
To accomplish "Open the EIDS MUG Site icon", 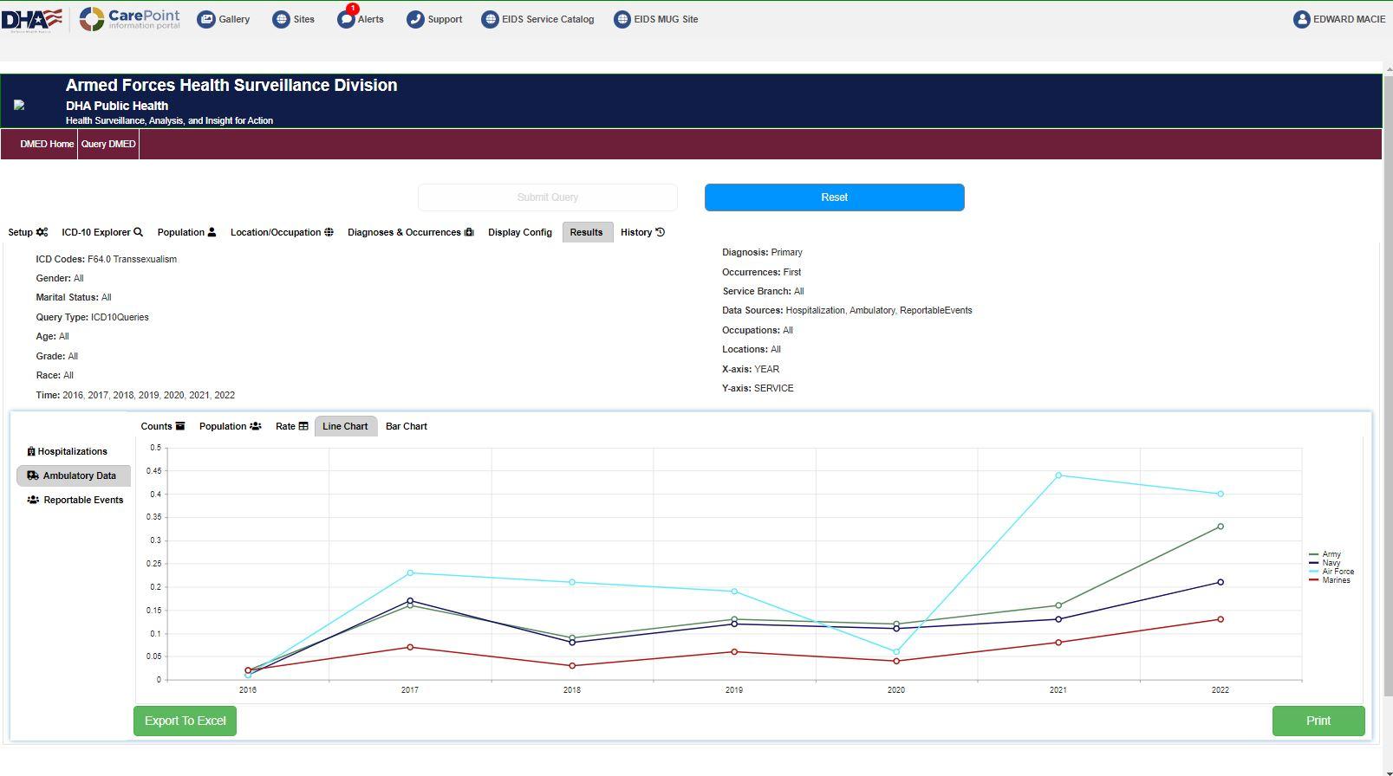I will 622,19.
